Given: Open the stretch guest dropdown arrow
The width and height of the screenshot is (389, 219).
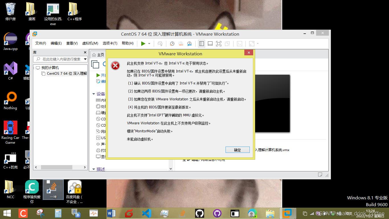Looking at the screenshot, I should (258, 44).
